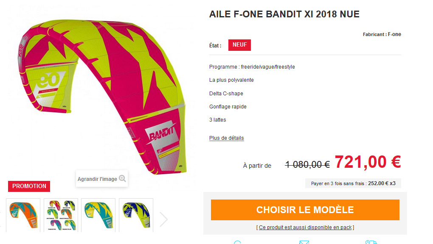Click the delivery truck clock icon
The width and height of the screenshot is (433, 244).
371,242
